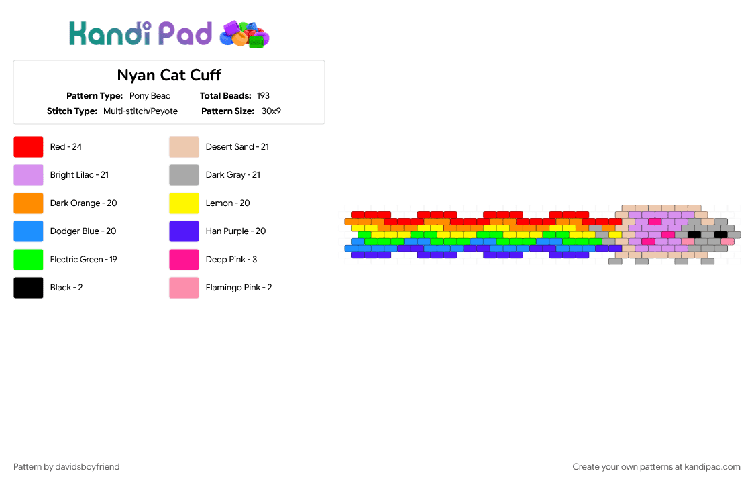The image size is (754, 483).
Task: Click the Stitch Type 'Multi-stitch/Peyote' value
Action: pyautogui.click(x=140, y=111)
